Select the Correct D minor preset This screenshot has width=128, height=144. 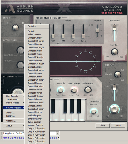click(37, 83)
